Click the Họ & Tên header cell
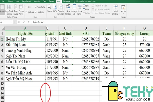This screenshot has height=102, width=153. tap(25, 33)
